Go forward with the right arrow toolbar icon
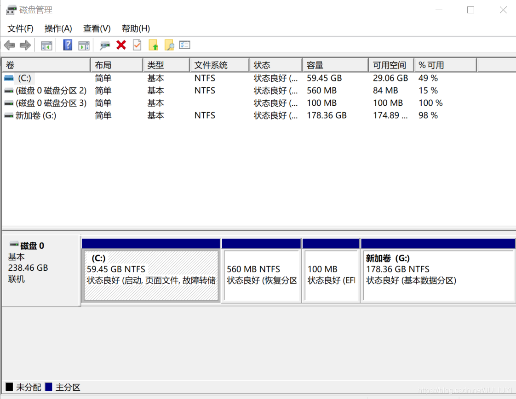 [x=25, y=45]
